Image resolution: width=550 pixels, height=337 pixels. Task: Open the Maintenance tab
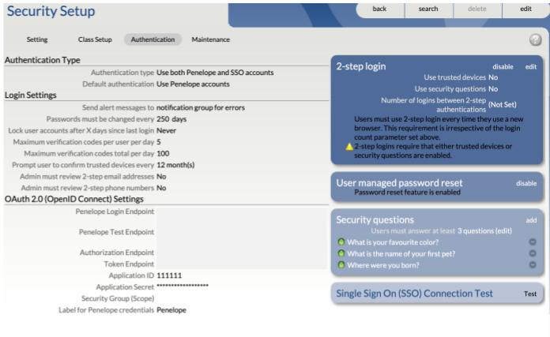coord(210,39)
